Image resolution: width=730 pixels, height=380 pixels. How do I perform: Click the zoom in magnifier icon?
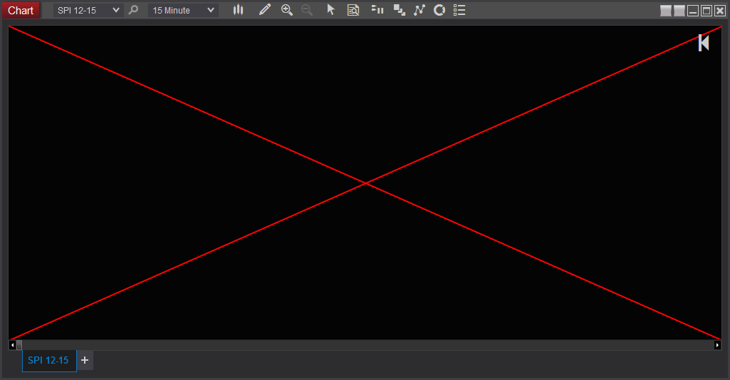287,10
